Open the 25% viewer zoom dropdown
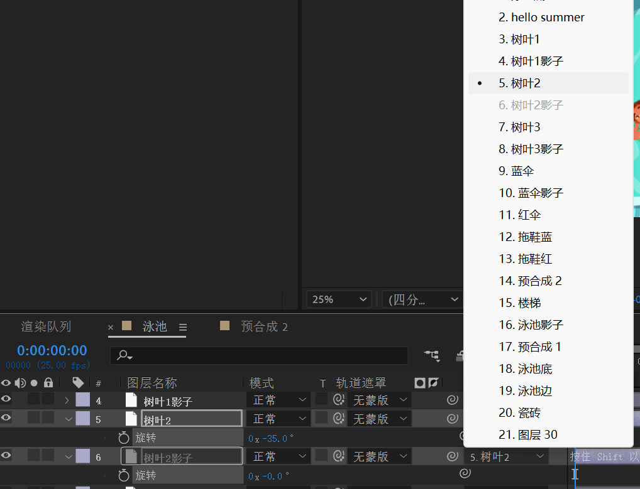 (339, 299)
